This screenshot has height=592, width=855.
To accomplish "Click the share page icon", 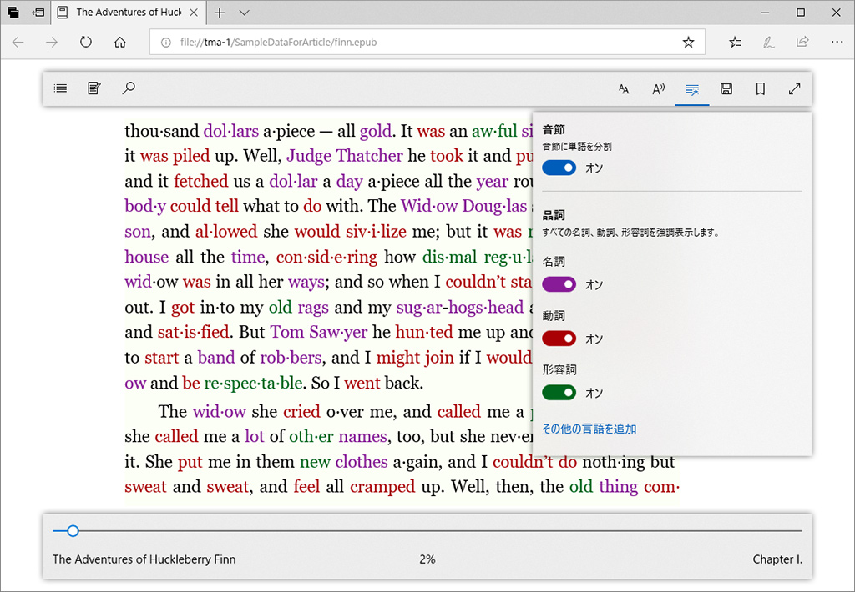I will point(802,42).
